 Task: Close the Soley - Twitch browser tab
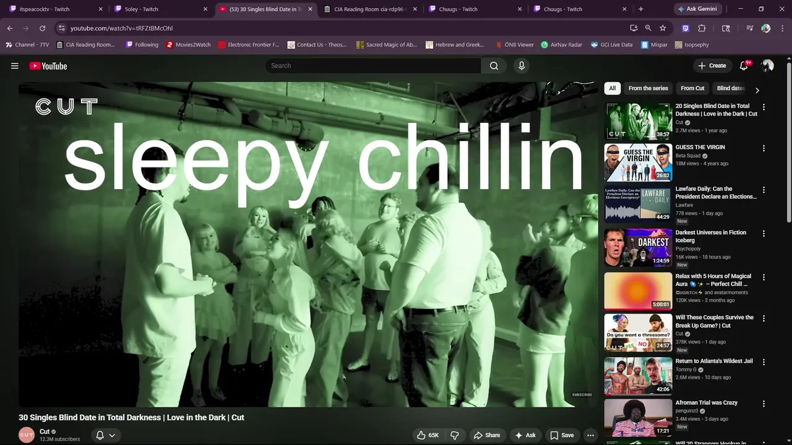coord(205,9)
